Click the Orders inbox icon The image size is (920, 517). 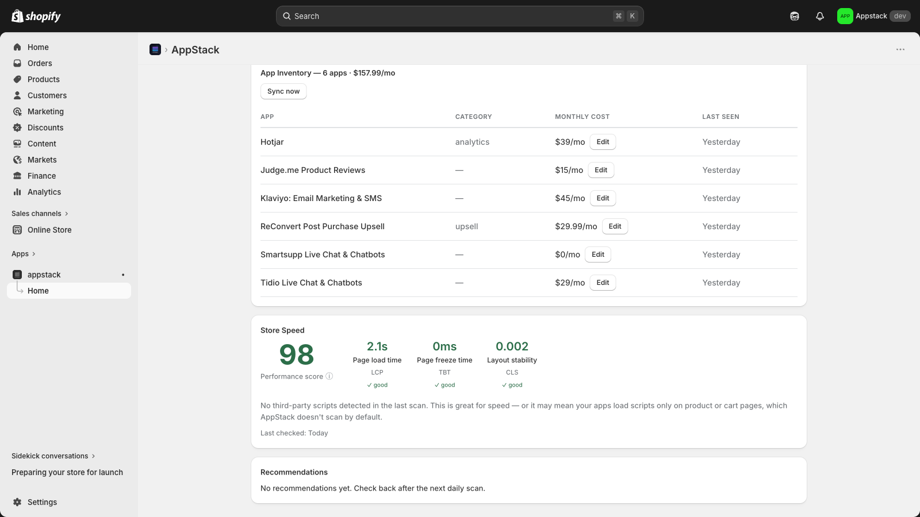(x=17, y=63)
